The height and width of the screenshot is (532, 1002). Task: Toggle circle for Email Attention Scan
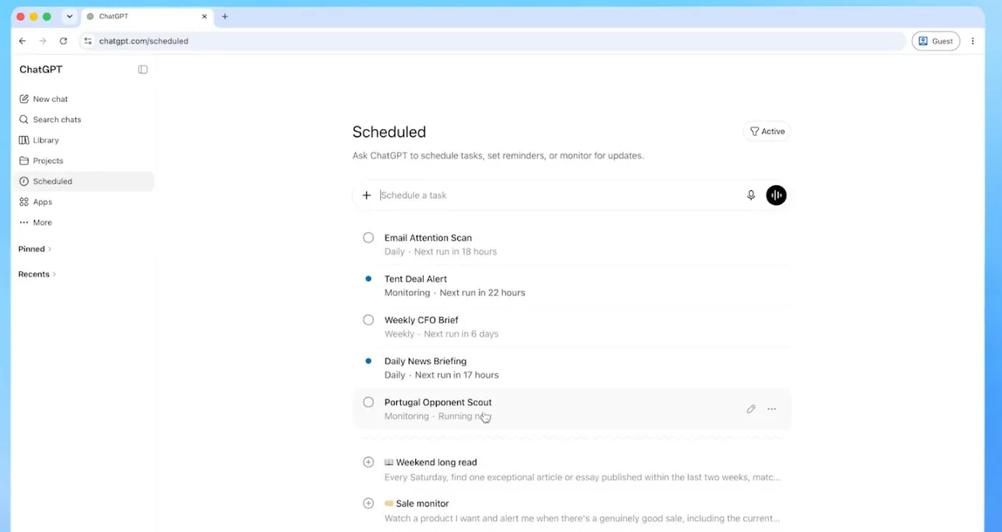tap(368, 238)
